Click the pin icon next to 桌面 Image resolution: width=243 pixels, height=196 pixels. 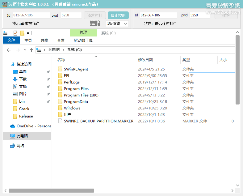point(48,72)
